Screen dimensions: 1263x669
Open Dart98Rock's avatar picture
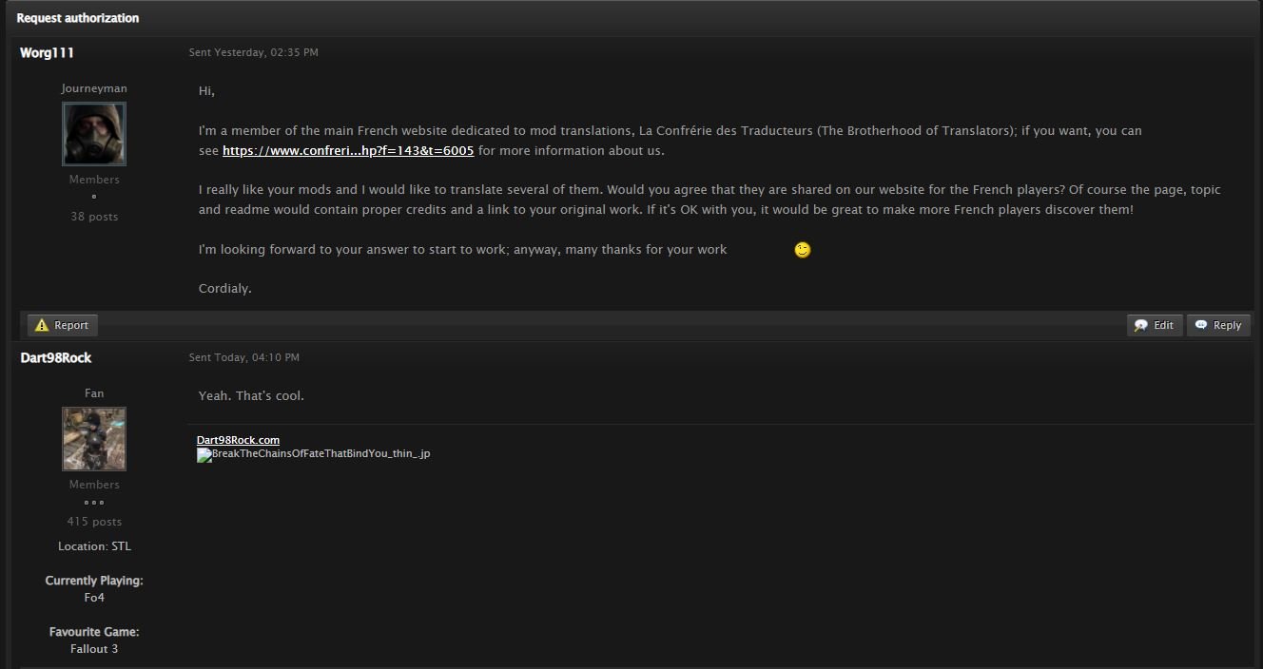click(x=94, y=439)
